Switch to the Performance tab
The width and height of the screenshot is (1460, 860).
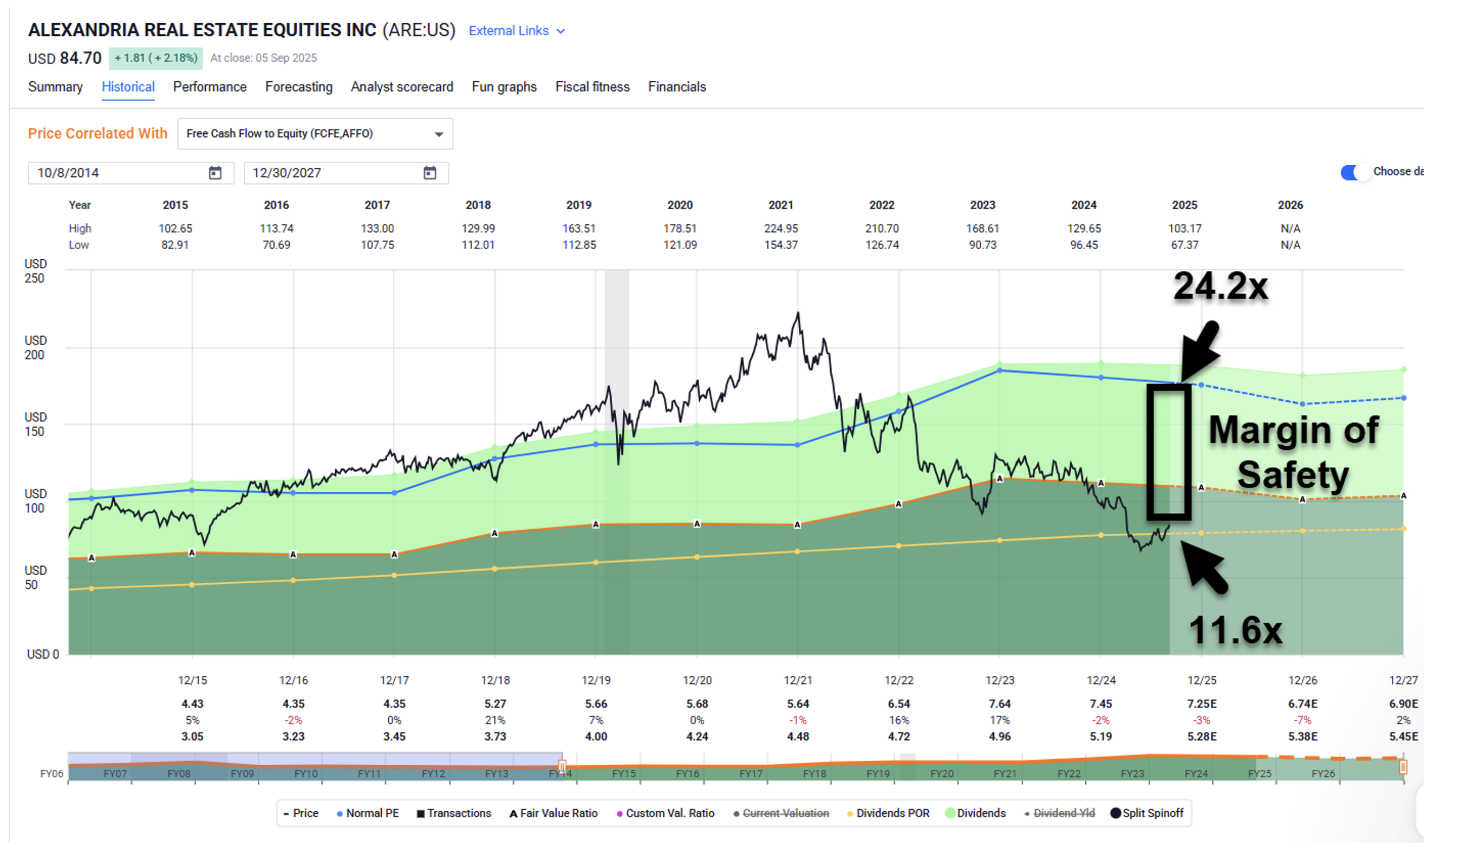(210, 87)
